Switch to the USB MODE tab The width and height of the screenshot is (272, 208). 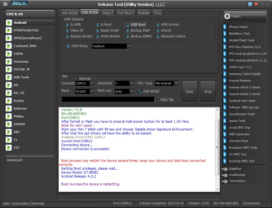[x=70, y=13]
